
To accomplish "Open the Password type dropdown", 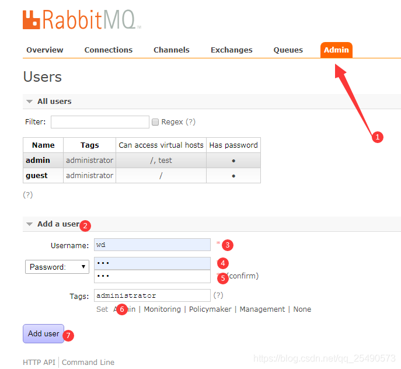I will (57, 267).
